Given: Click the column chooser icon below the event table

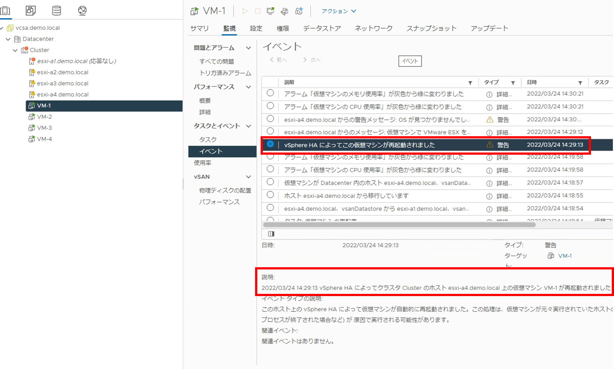Looking at the screenshot, I should [271, 234].
